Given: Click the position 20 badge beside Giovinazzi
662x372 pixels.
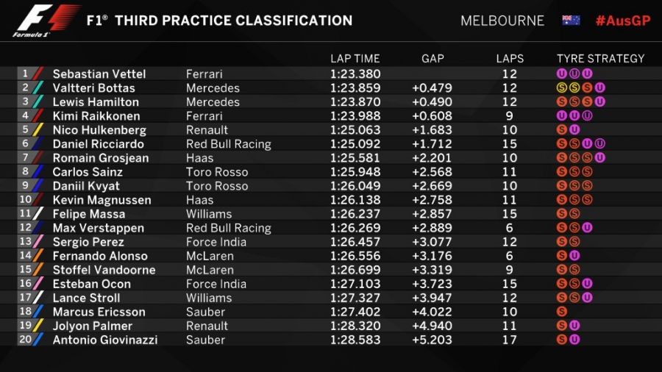Looking at the screenshot, I should [26, 340].
